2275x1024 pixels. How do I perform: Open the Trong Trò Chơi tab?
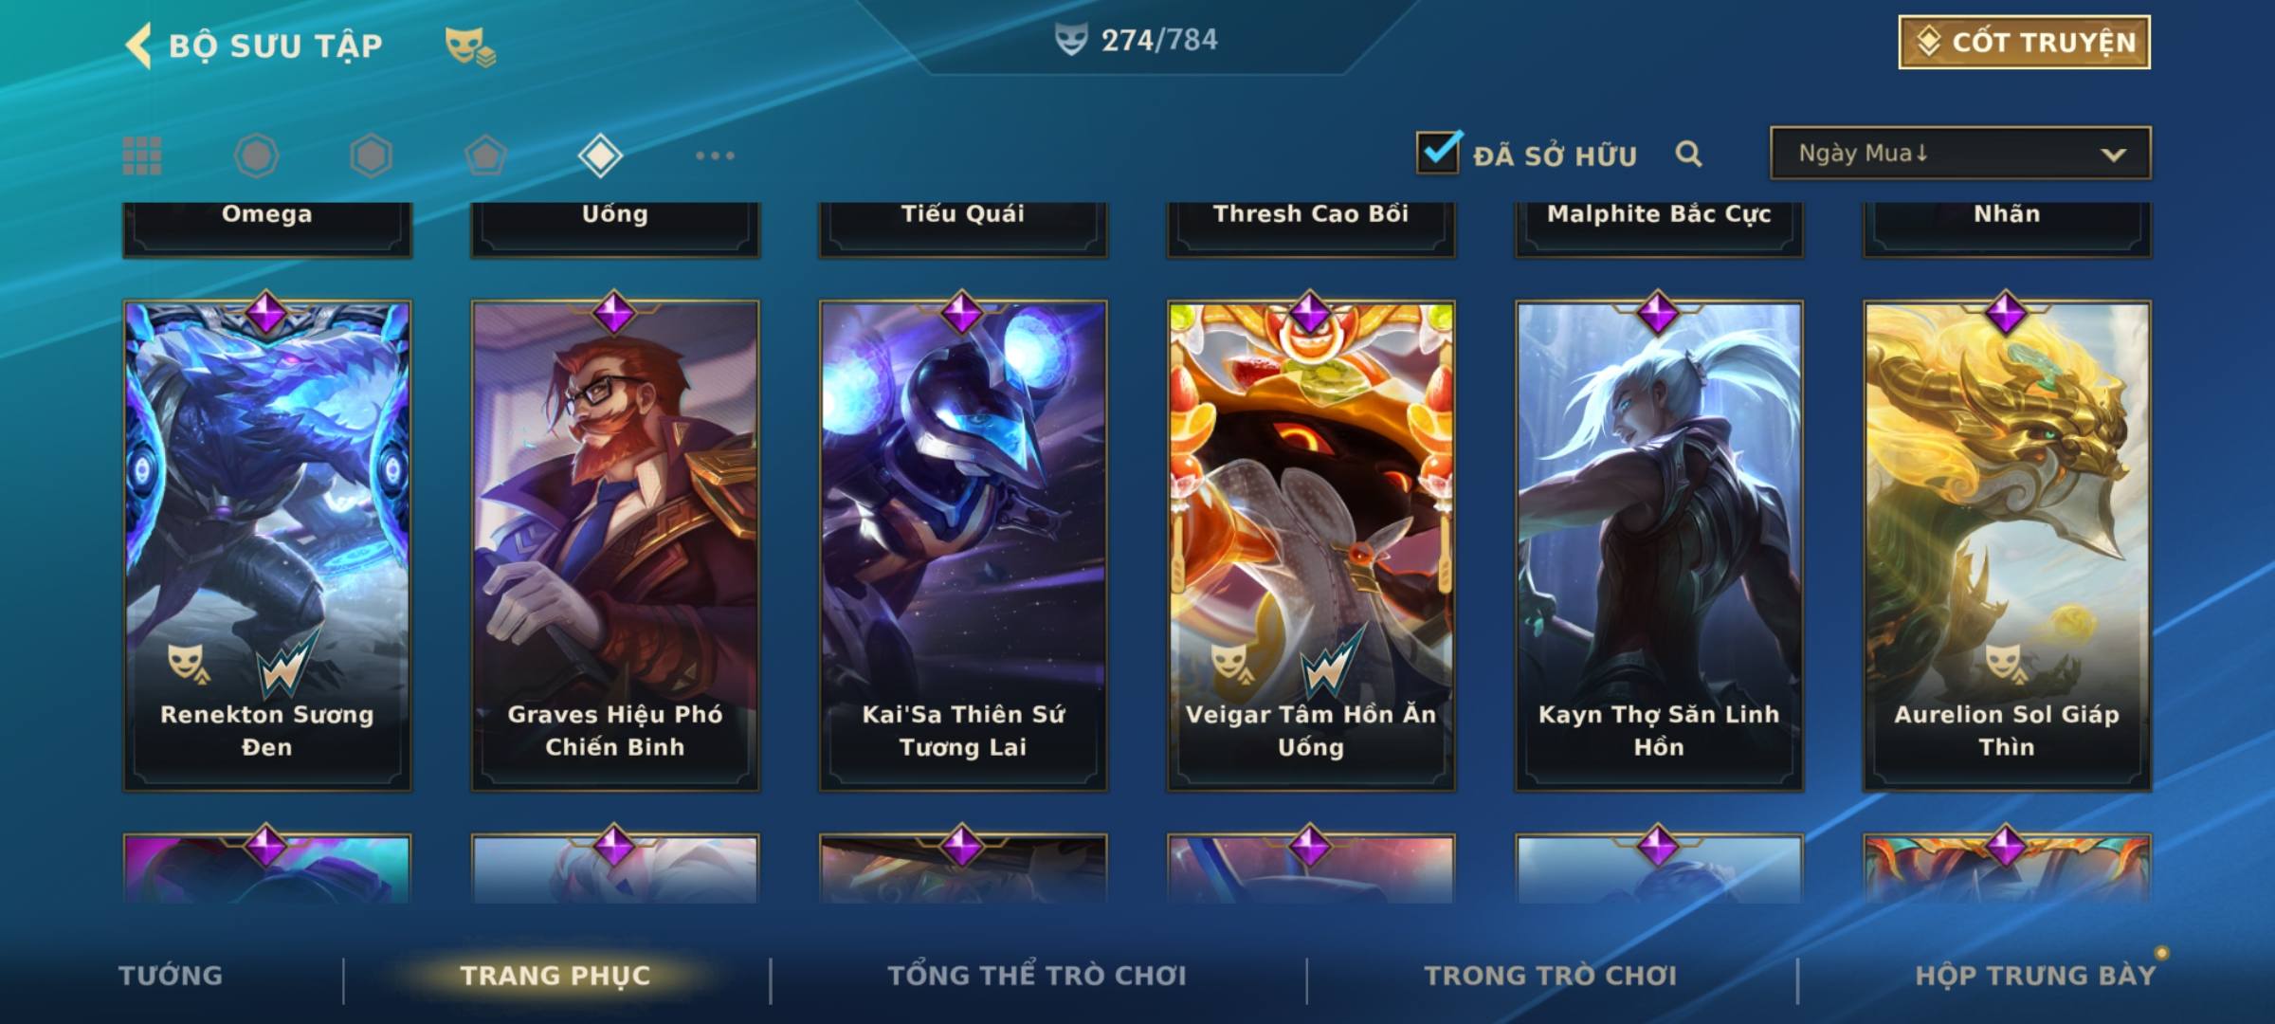(1551, 976)
